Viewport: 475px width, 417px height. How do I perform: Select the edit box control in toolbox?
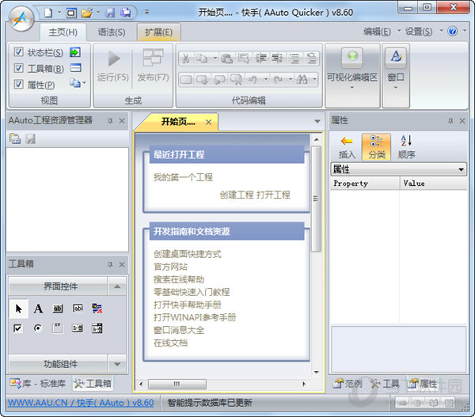[x=78, y=309]
